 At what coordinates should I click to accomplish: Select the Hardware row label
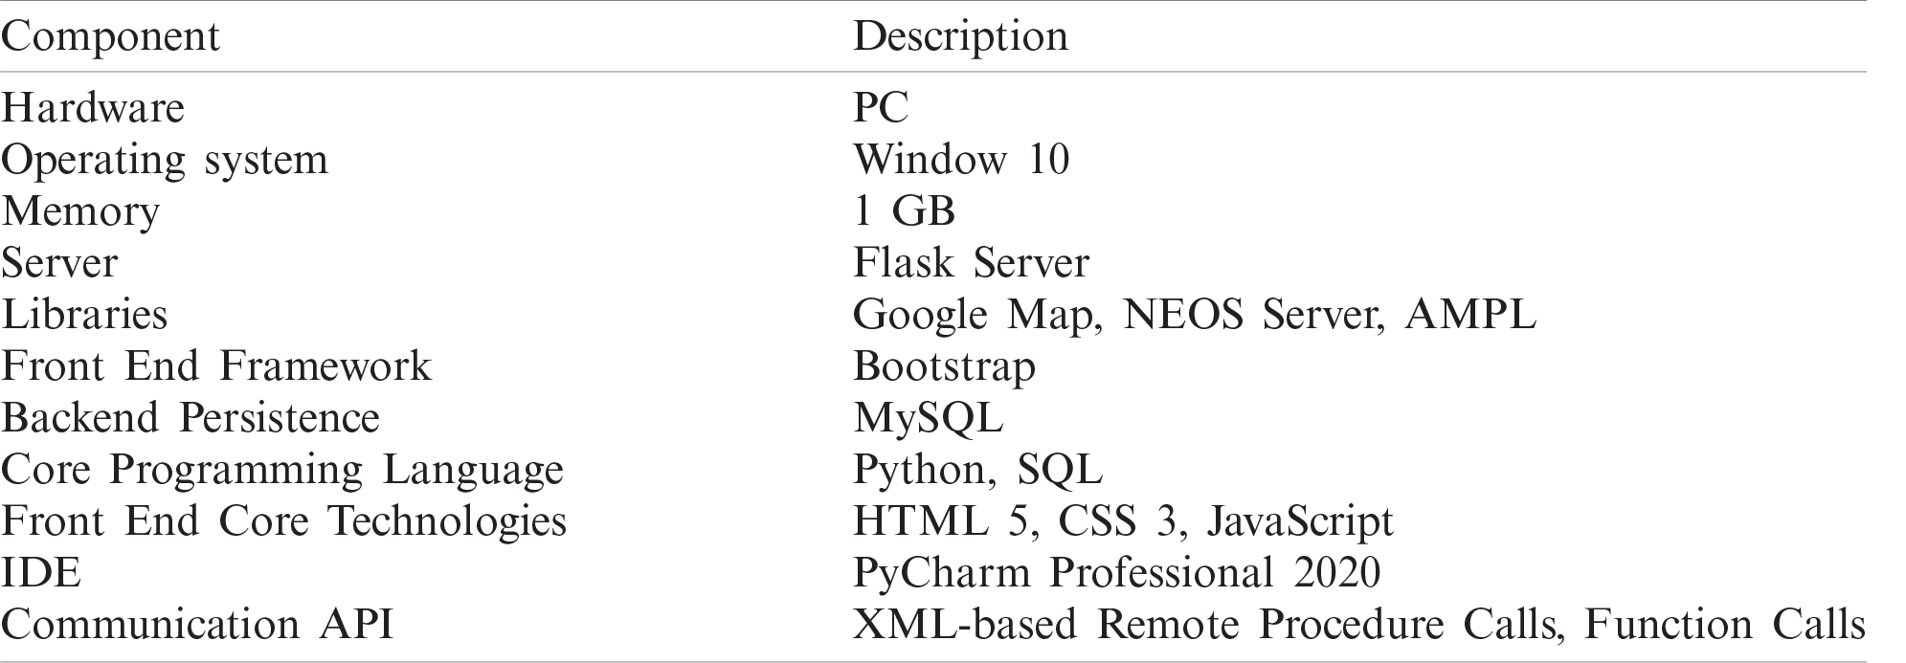(x=92, y=107)
